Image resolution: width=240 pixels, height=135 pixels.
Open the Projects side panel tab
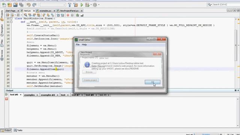[x=2, y=15]
